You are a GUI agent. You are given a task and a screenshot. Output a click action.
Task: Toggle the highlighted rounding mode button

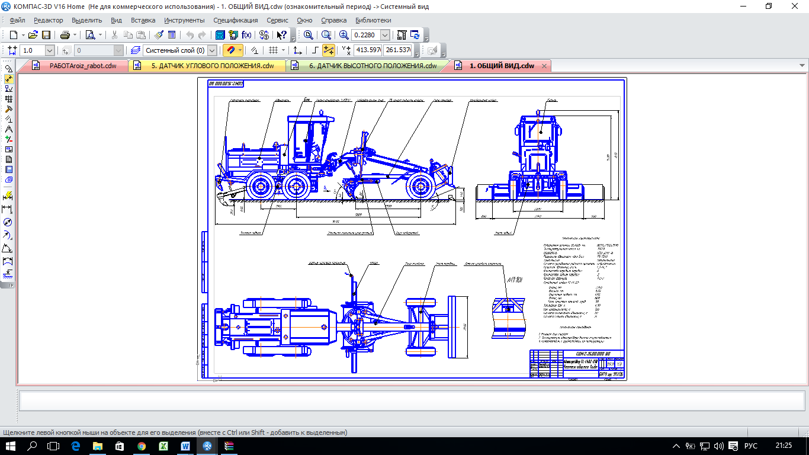(x=328, y=50)
